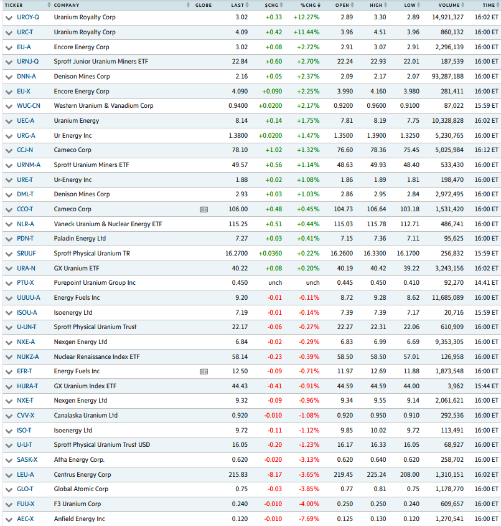Click the 3,962 volume value
Image resolution: width=501 pixels, height=526 pixels.
click(x=456, y=386)
